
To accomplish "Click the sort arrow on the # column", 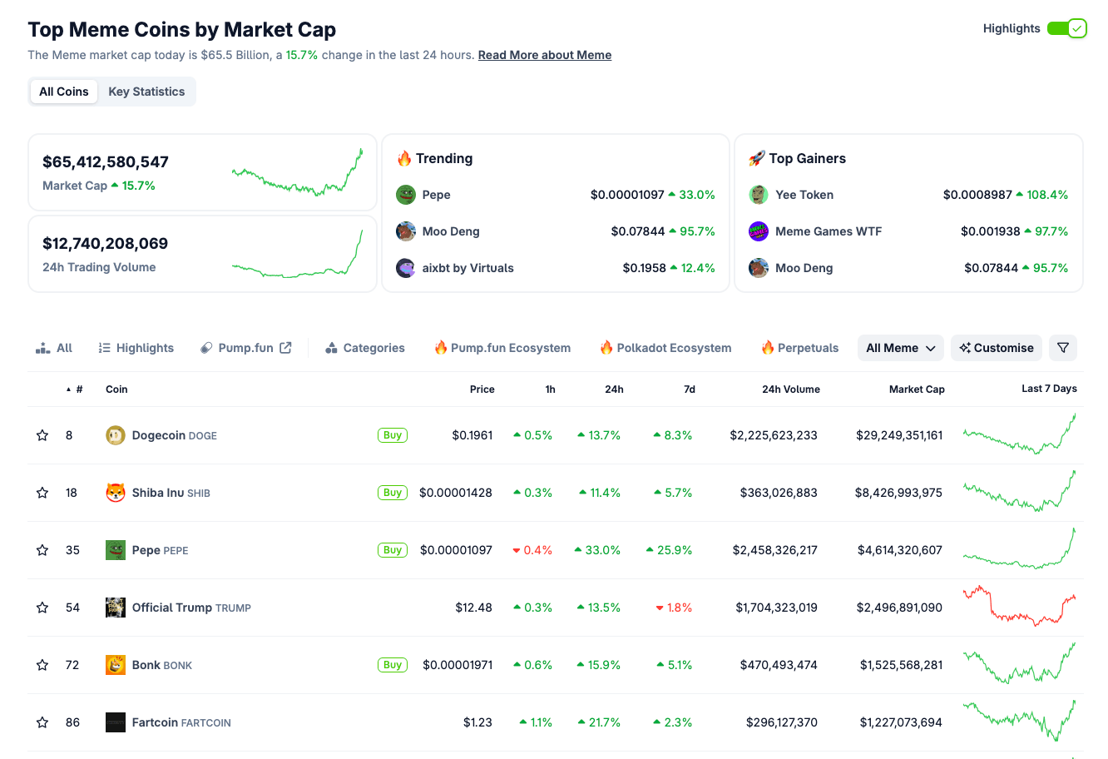I will 68,389.
